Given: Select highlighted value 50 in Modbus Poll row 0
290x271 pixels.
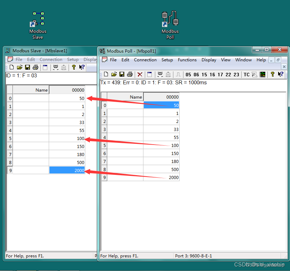Looking at the screenshot, I should (161, 105).
